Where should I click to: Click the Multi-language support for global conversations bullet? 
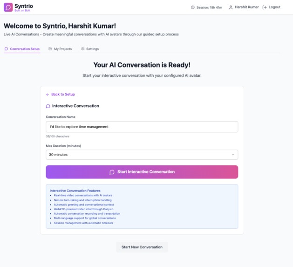[x=85, y=218]
